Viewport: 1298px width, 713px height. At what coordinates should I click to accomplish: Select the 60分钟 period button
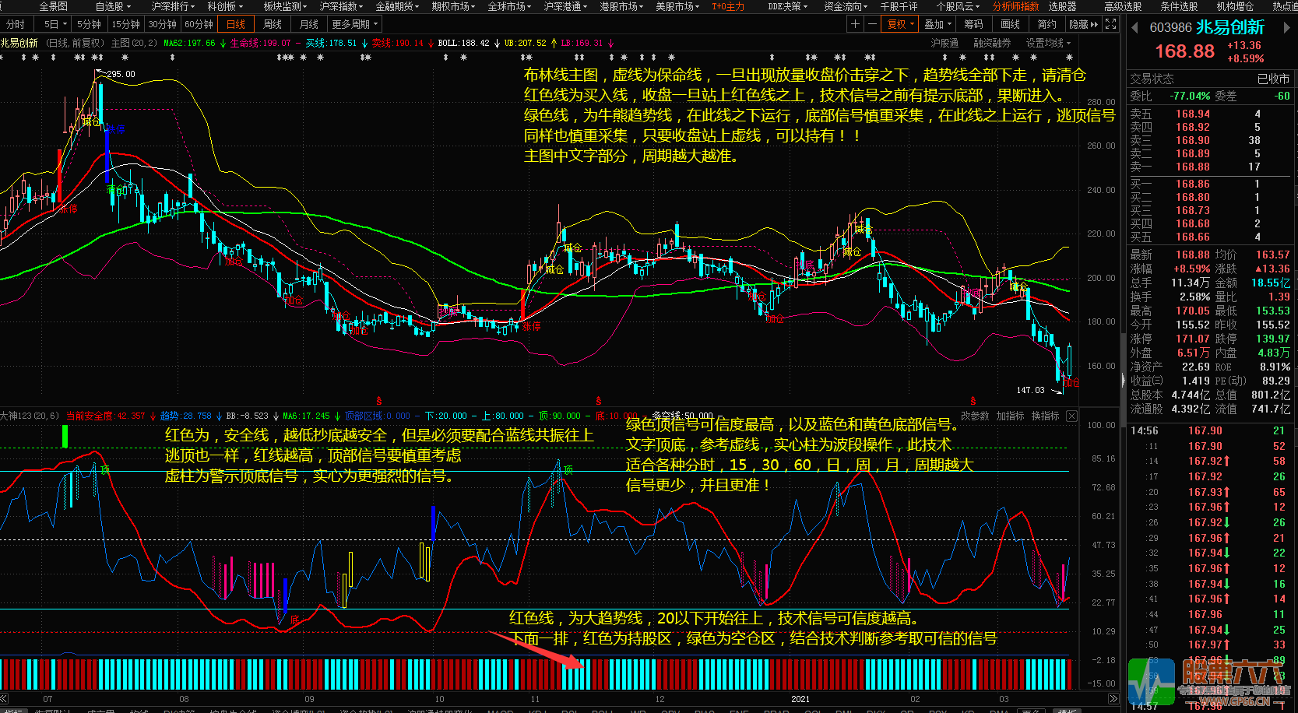[x=199, y=24]
